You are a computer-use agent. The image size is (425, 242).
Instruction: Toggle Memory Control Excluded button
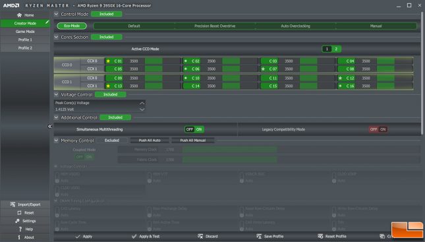coord(112,140)
